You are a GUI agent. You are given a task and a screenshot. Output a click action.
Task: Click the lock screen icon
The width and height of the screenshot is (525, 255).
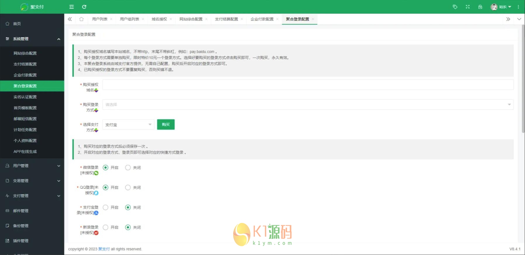(480, 7)
